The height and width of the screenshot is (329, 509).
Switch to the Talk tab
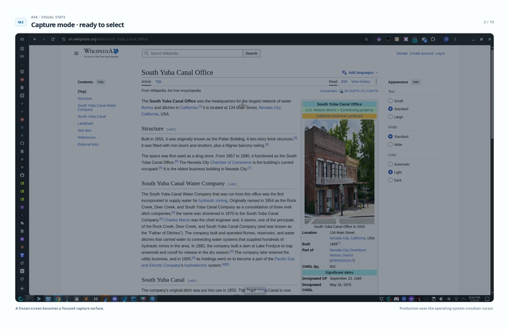[x=158, y=81]
